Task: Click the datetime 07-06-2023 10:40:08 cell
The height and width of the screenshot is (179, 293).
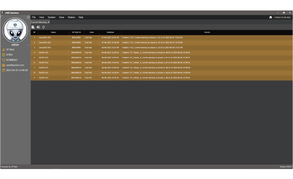Action: (x=110, y=43)
